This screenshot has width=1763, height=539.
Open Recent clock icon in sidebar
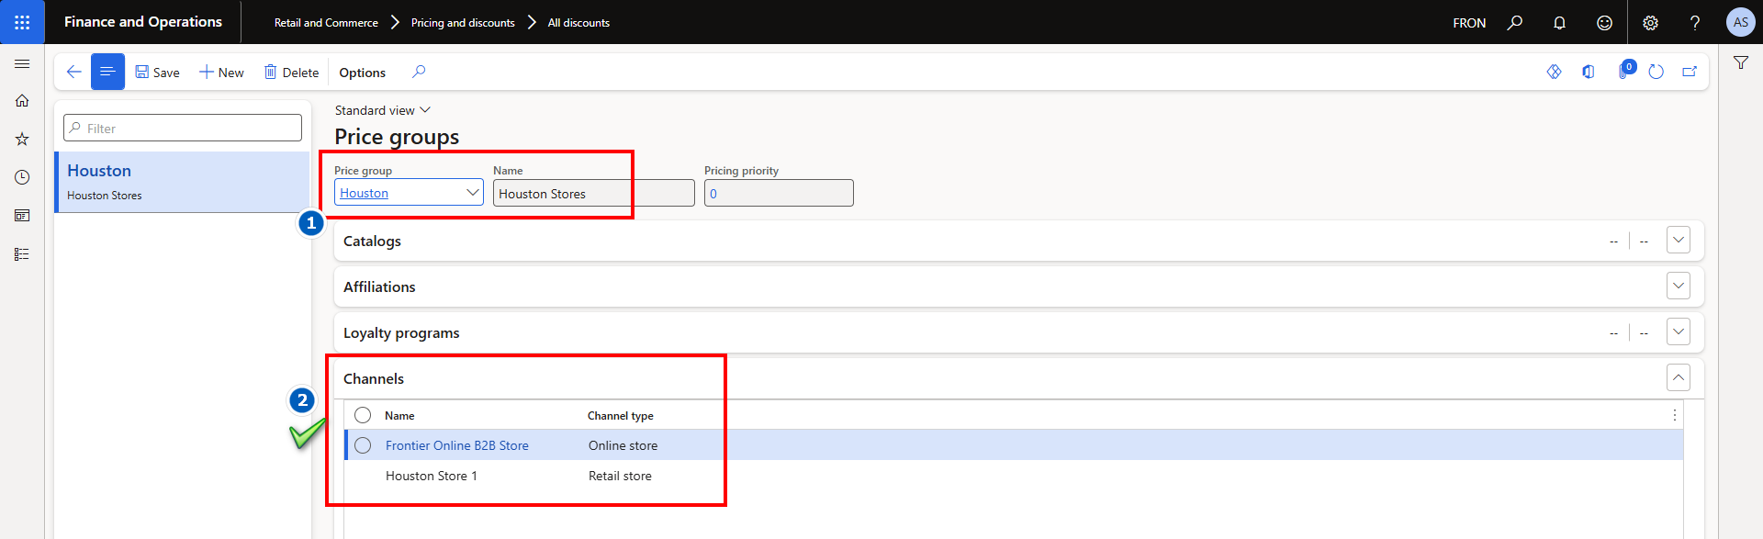(22, 177)
